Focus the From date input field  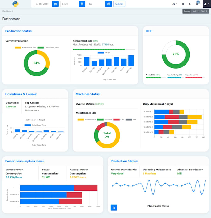tap(70, 4)
